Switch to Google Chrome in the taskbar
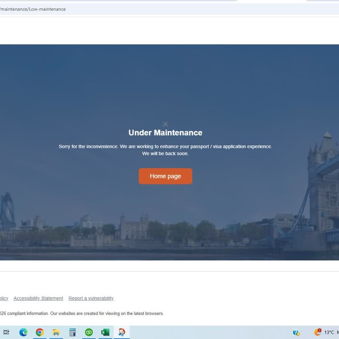Image resolution: width=339 pixels, height=339 pixels. [x=40, y=332]
